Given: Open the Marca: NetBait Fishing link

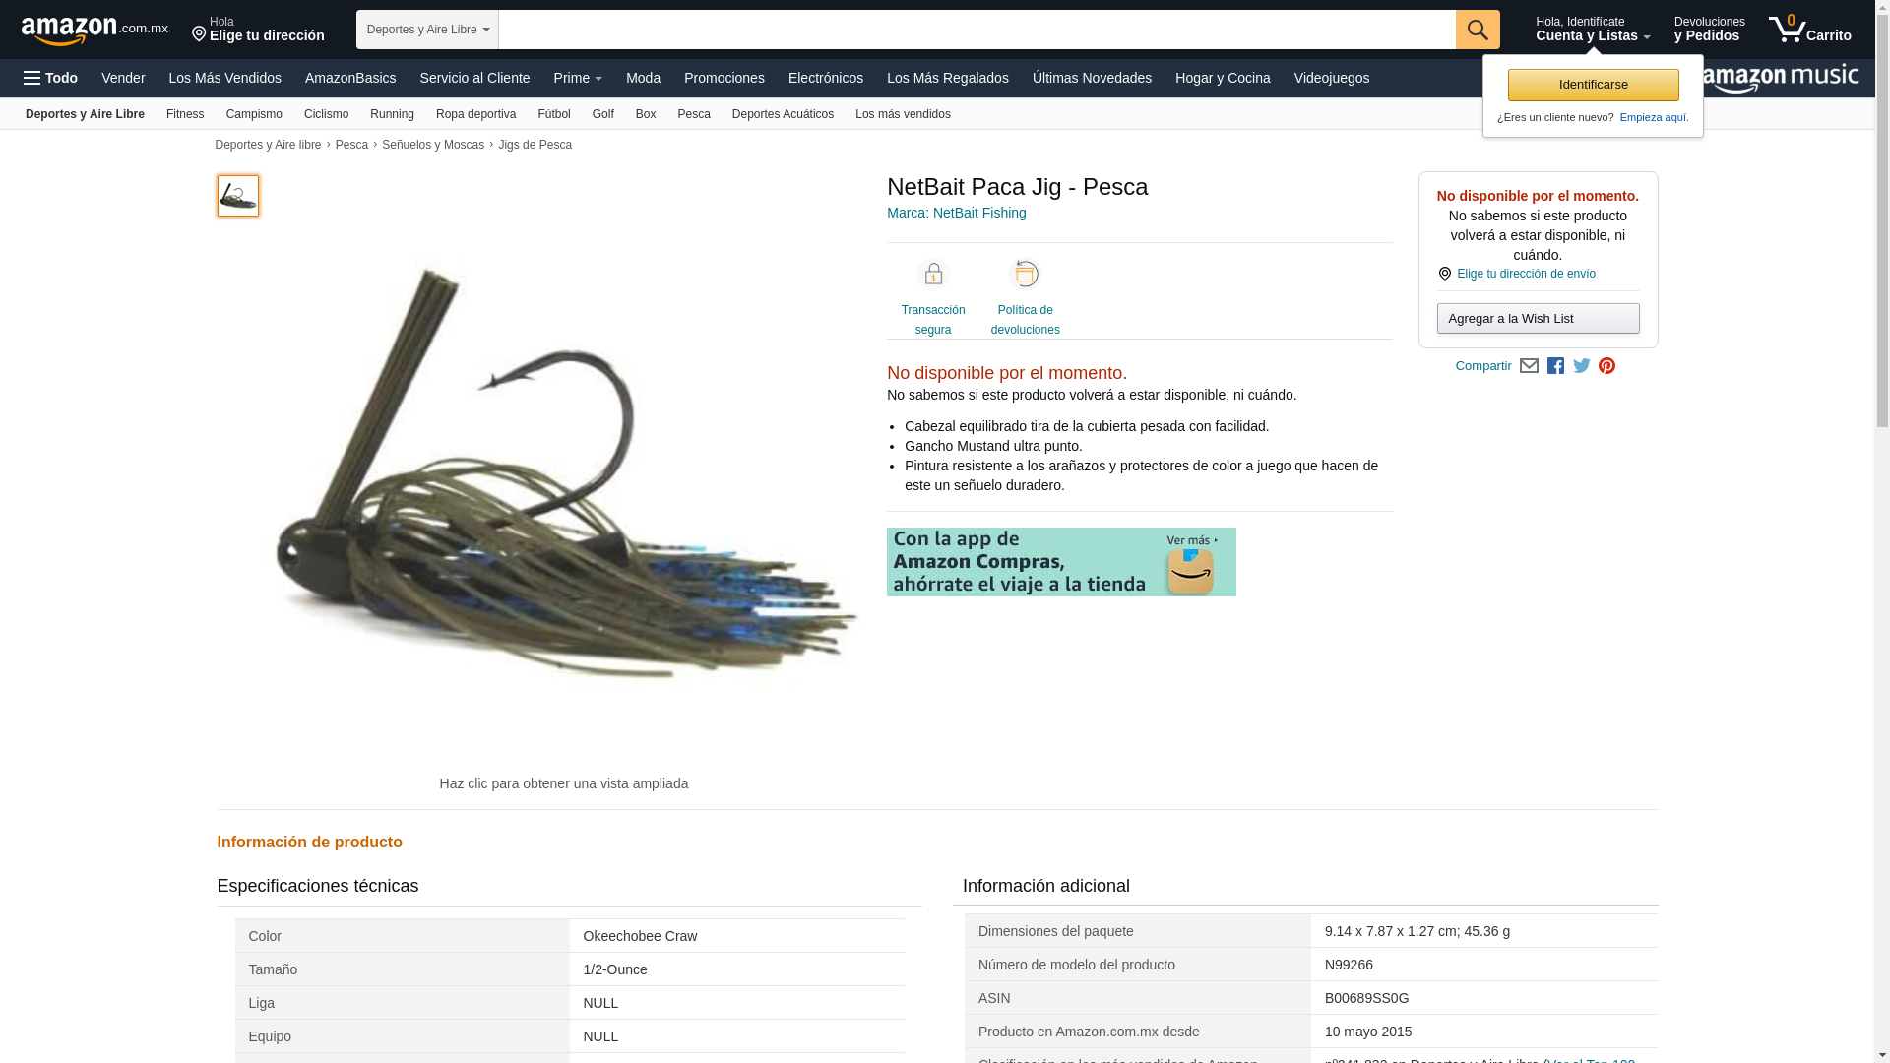Looking at the screenshot, I should (x=957, y=213).
